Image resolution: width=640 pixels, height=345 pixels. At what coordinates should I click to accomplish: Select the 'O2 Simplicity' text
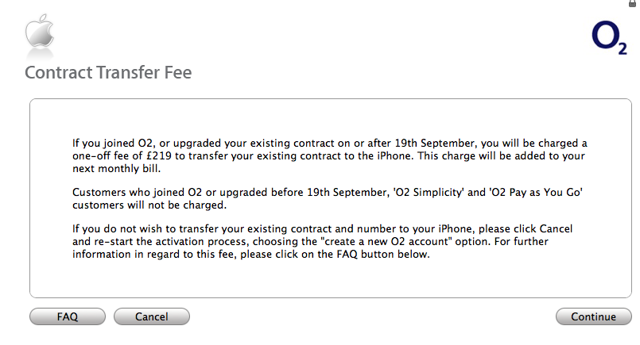(429, 193)
